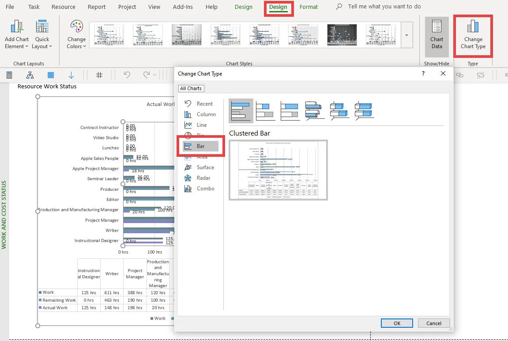Viewport: 508px width, 341px height.
Task: Open the Change Colors palette dropdown
Action: 76,34
